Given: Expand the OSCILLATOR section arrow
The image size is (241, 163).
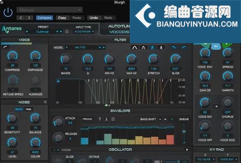Looking at the screenshot, I should 187,150.
